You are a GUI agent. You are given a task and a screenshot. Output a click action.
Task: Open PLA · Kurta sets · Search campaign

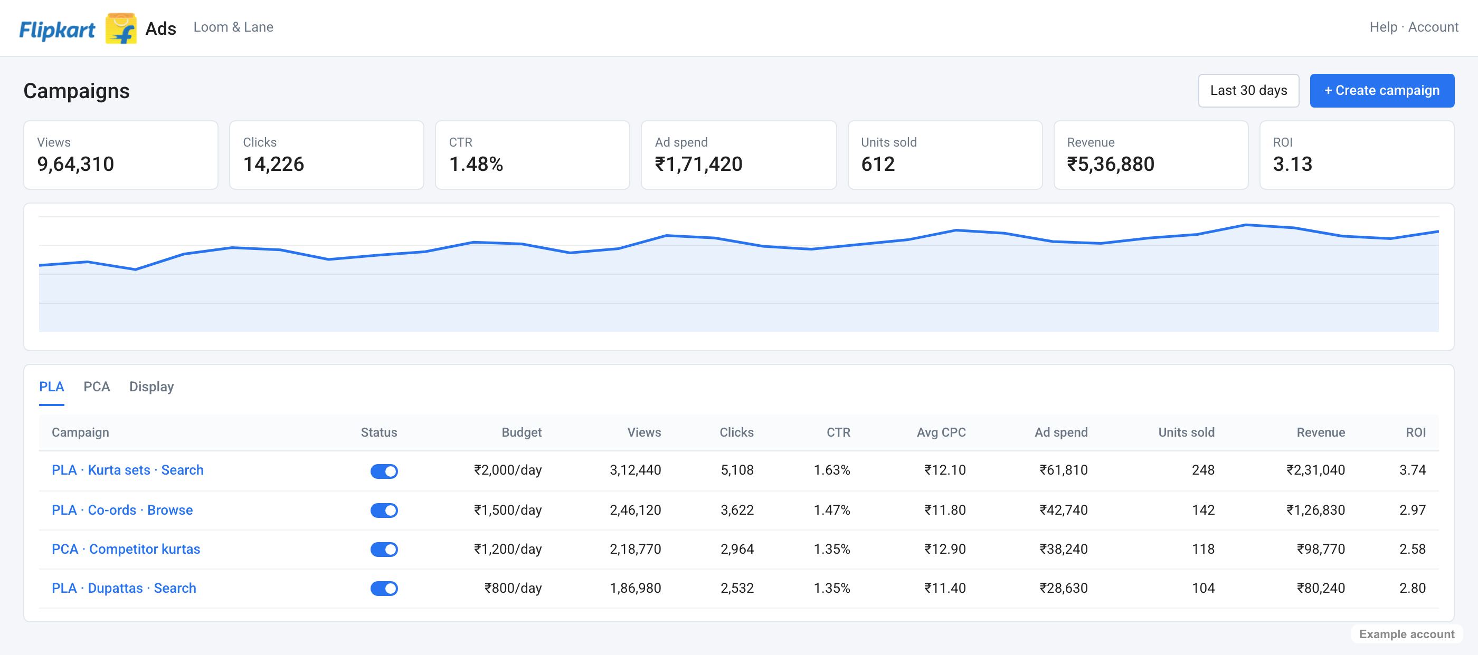(127, 470)
